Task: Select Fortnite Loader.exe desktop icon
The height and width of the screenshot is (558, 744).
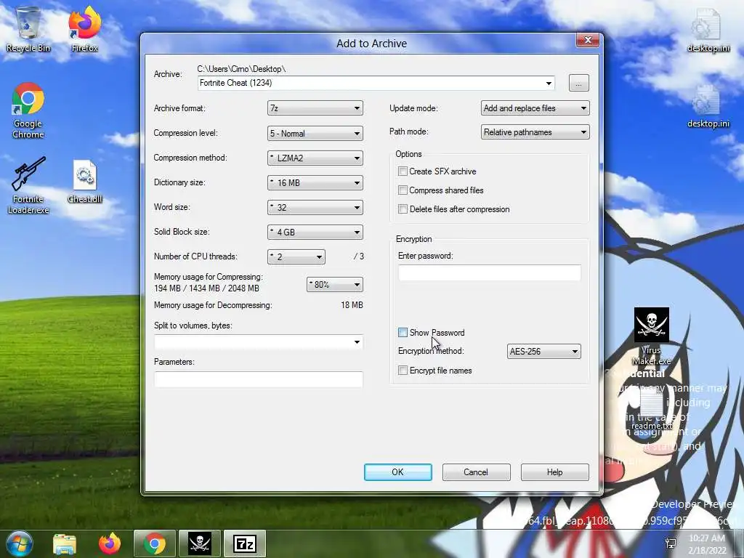Action: pos(28,185)
